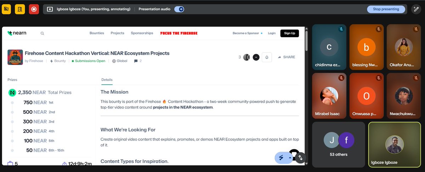425x172 pixels.
Task: Click the red record button
Action: coord(34,9)
